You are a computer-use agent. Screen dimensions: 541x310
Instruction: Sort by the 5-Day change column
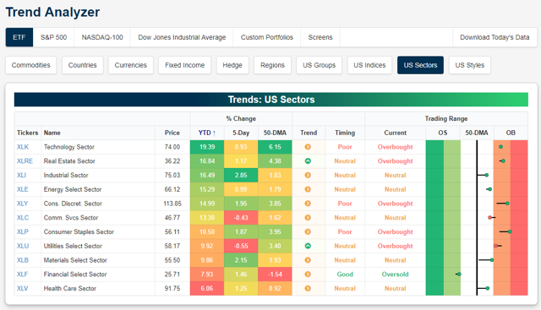pyautogui.click(x=241, y=133)
